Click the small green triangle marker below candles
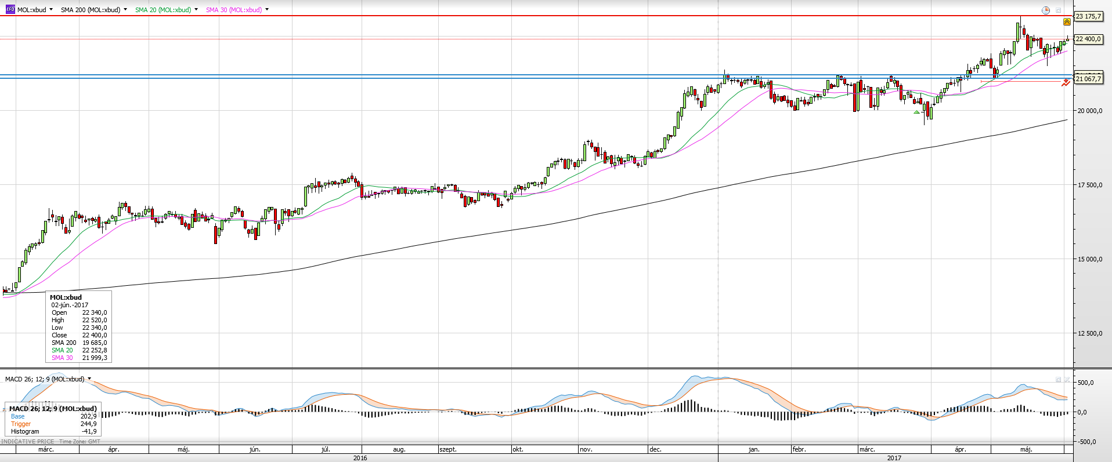Image resolution: width=1112 pixels, height=462 pixels. (916, 112)
